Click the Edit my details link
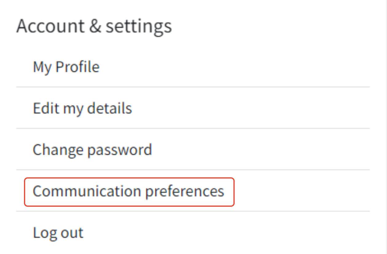The image size is (387, 254). (x=82, y=108)
